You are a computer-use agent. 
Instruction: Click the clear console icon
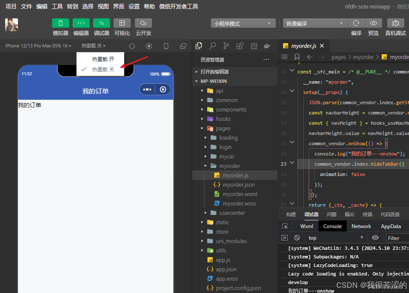297,237
